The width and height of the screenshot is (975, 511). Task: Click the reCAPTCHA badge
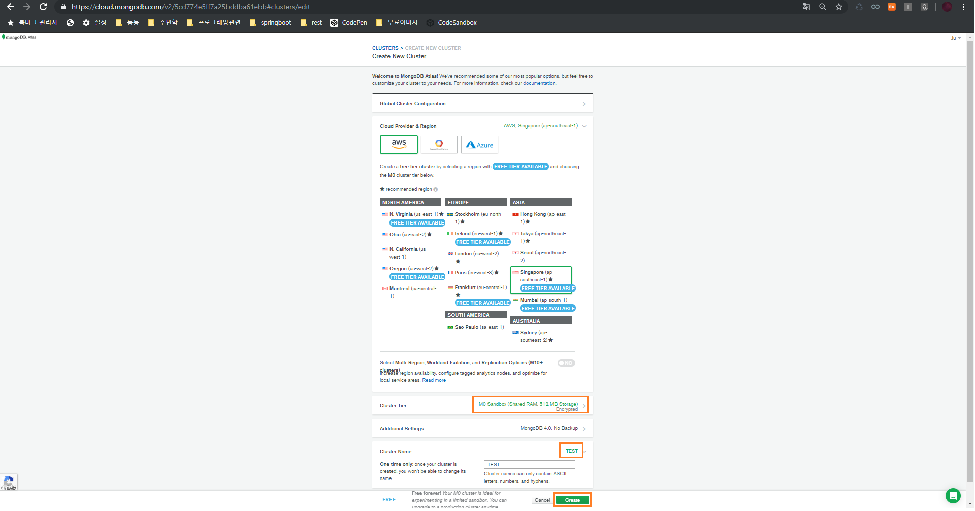click(x=9, y=482)
